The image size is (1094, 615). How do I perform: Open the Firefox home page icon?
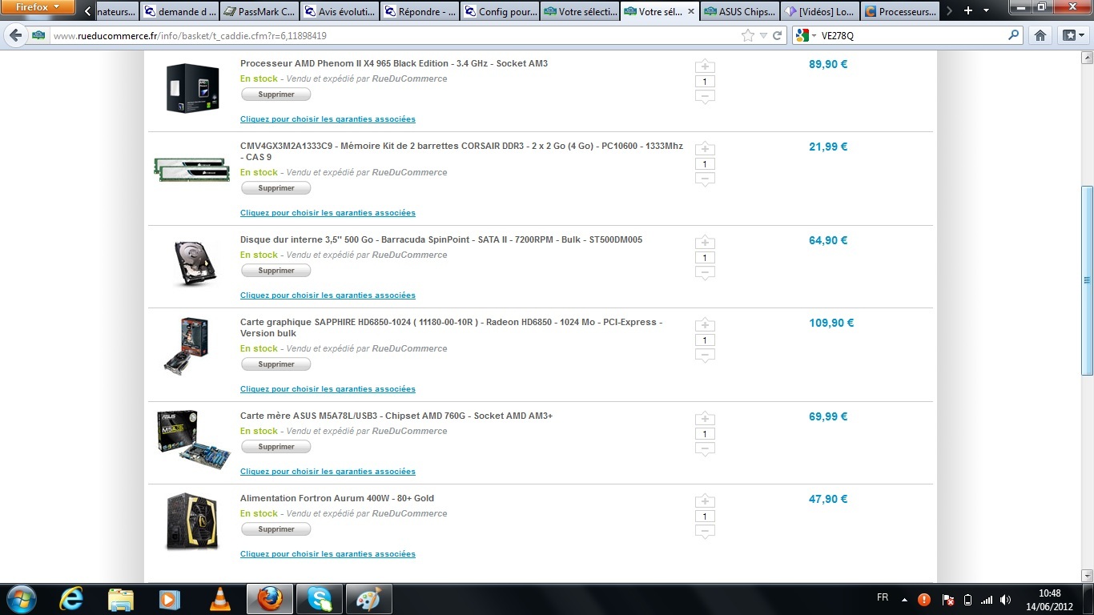pyautogui.click(x=1040, y=35)
